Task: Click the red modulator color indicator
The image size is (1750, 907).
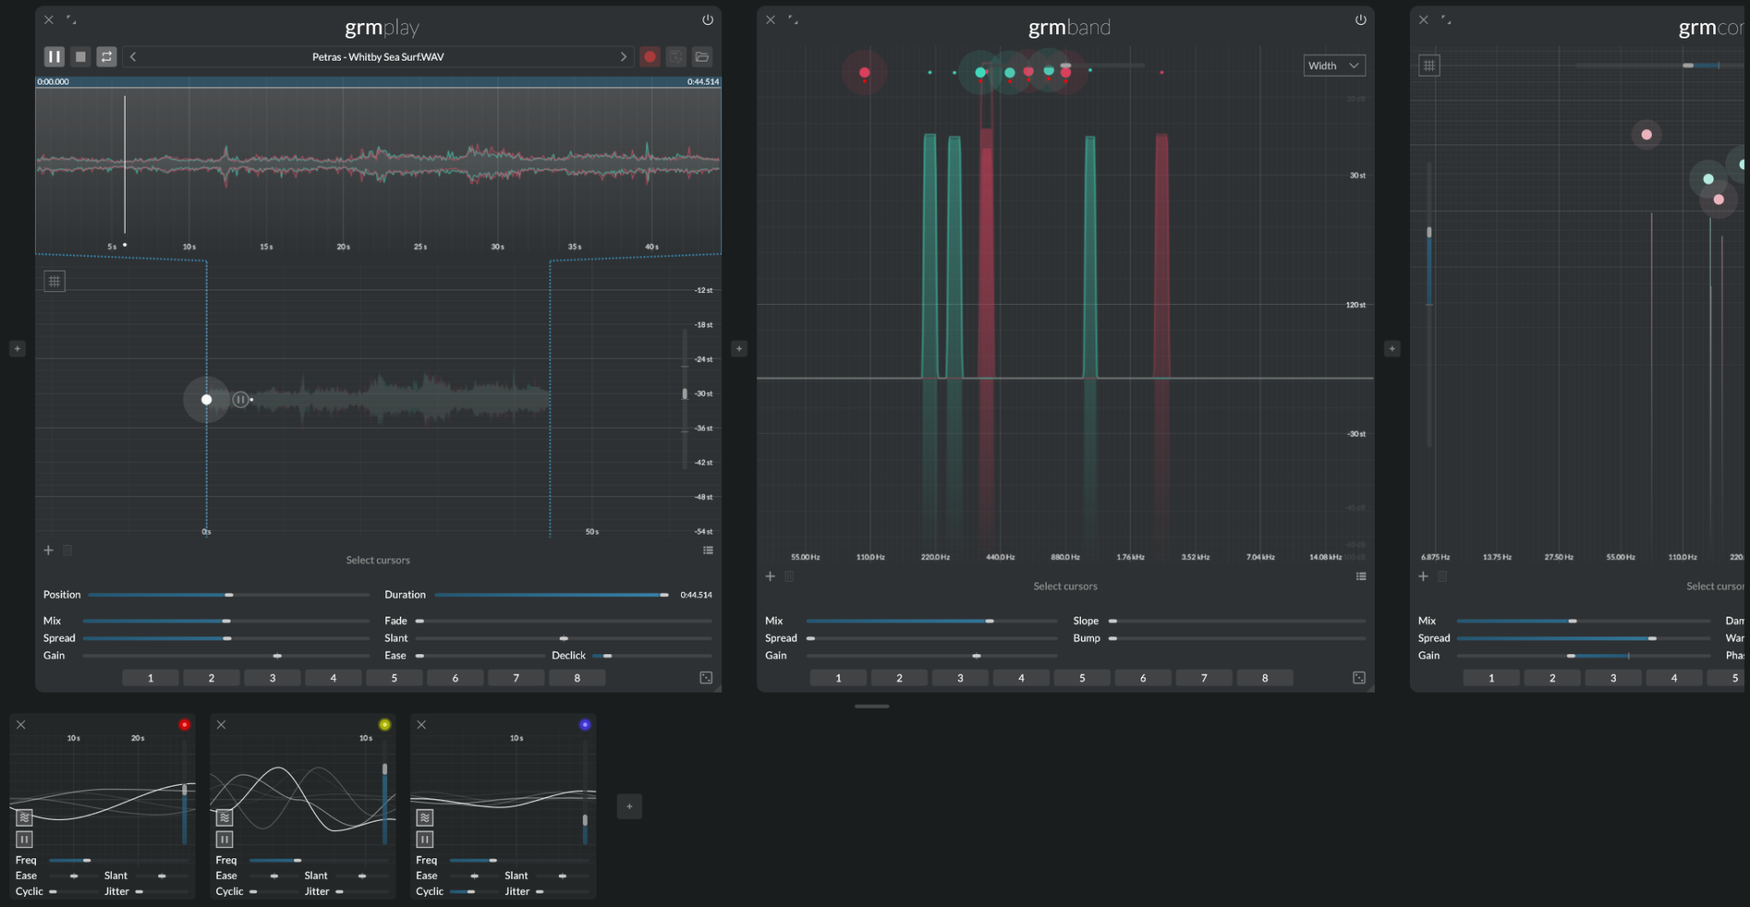Action: 184,725
